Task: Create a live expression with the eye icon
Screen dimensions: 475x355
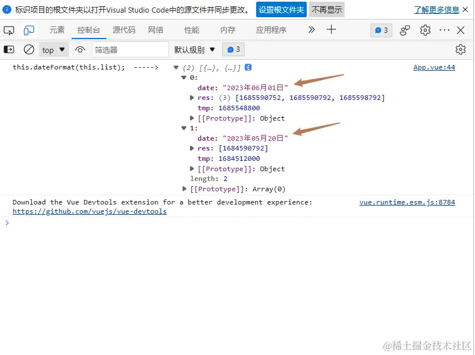Action: 80,49
